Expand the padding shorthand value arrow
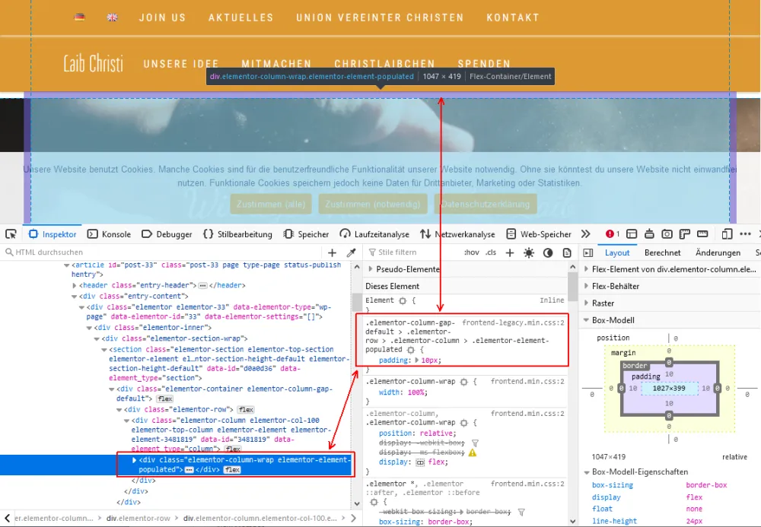This screenshot has width=761, height=527. 416,360
